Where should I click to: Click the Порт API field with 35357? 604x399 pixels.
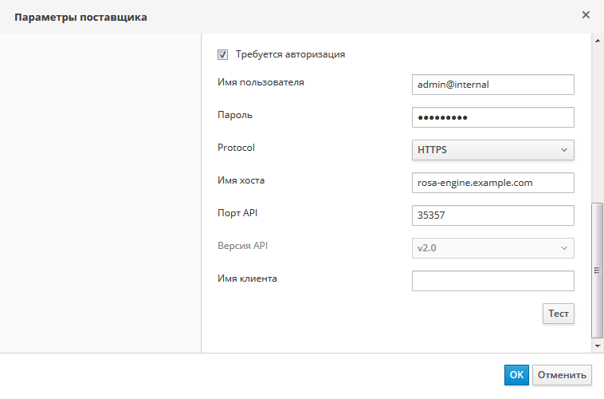pos(492,215)
